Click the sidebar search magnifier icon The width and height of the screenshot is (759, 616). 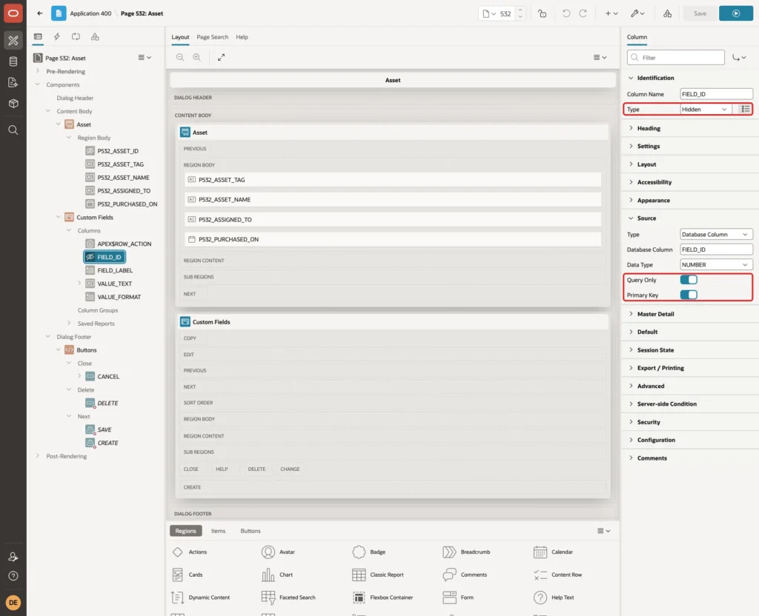[x=13, y=130]
